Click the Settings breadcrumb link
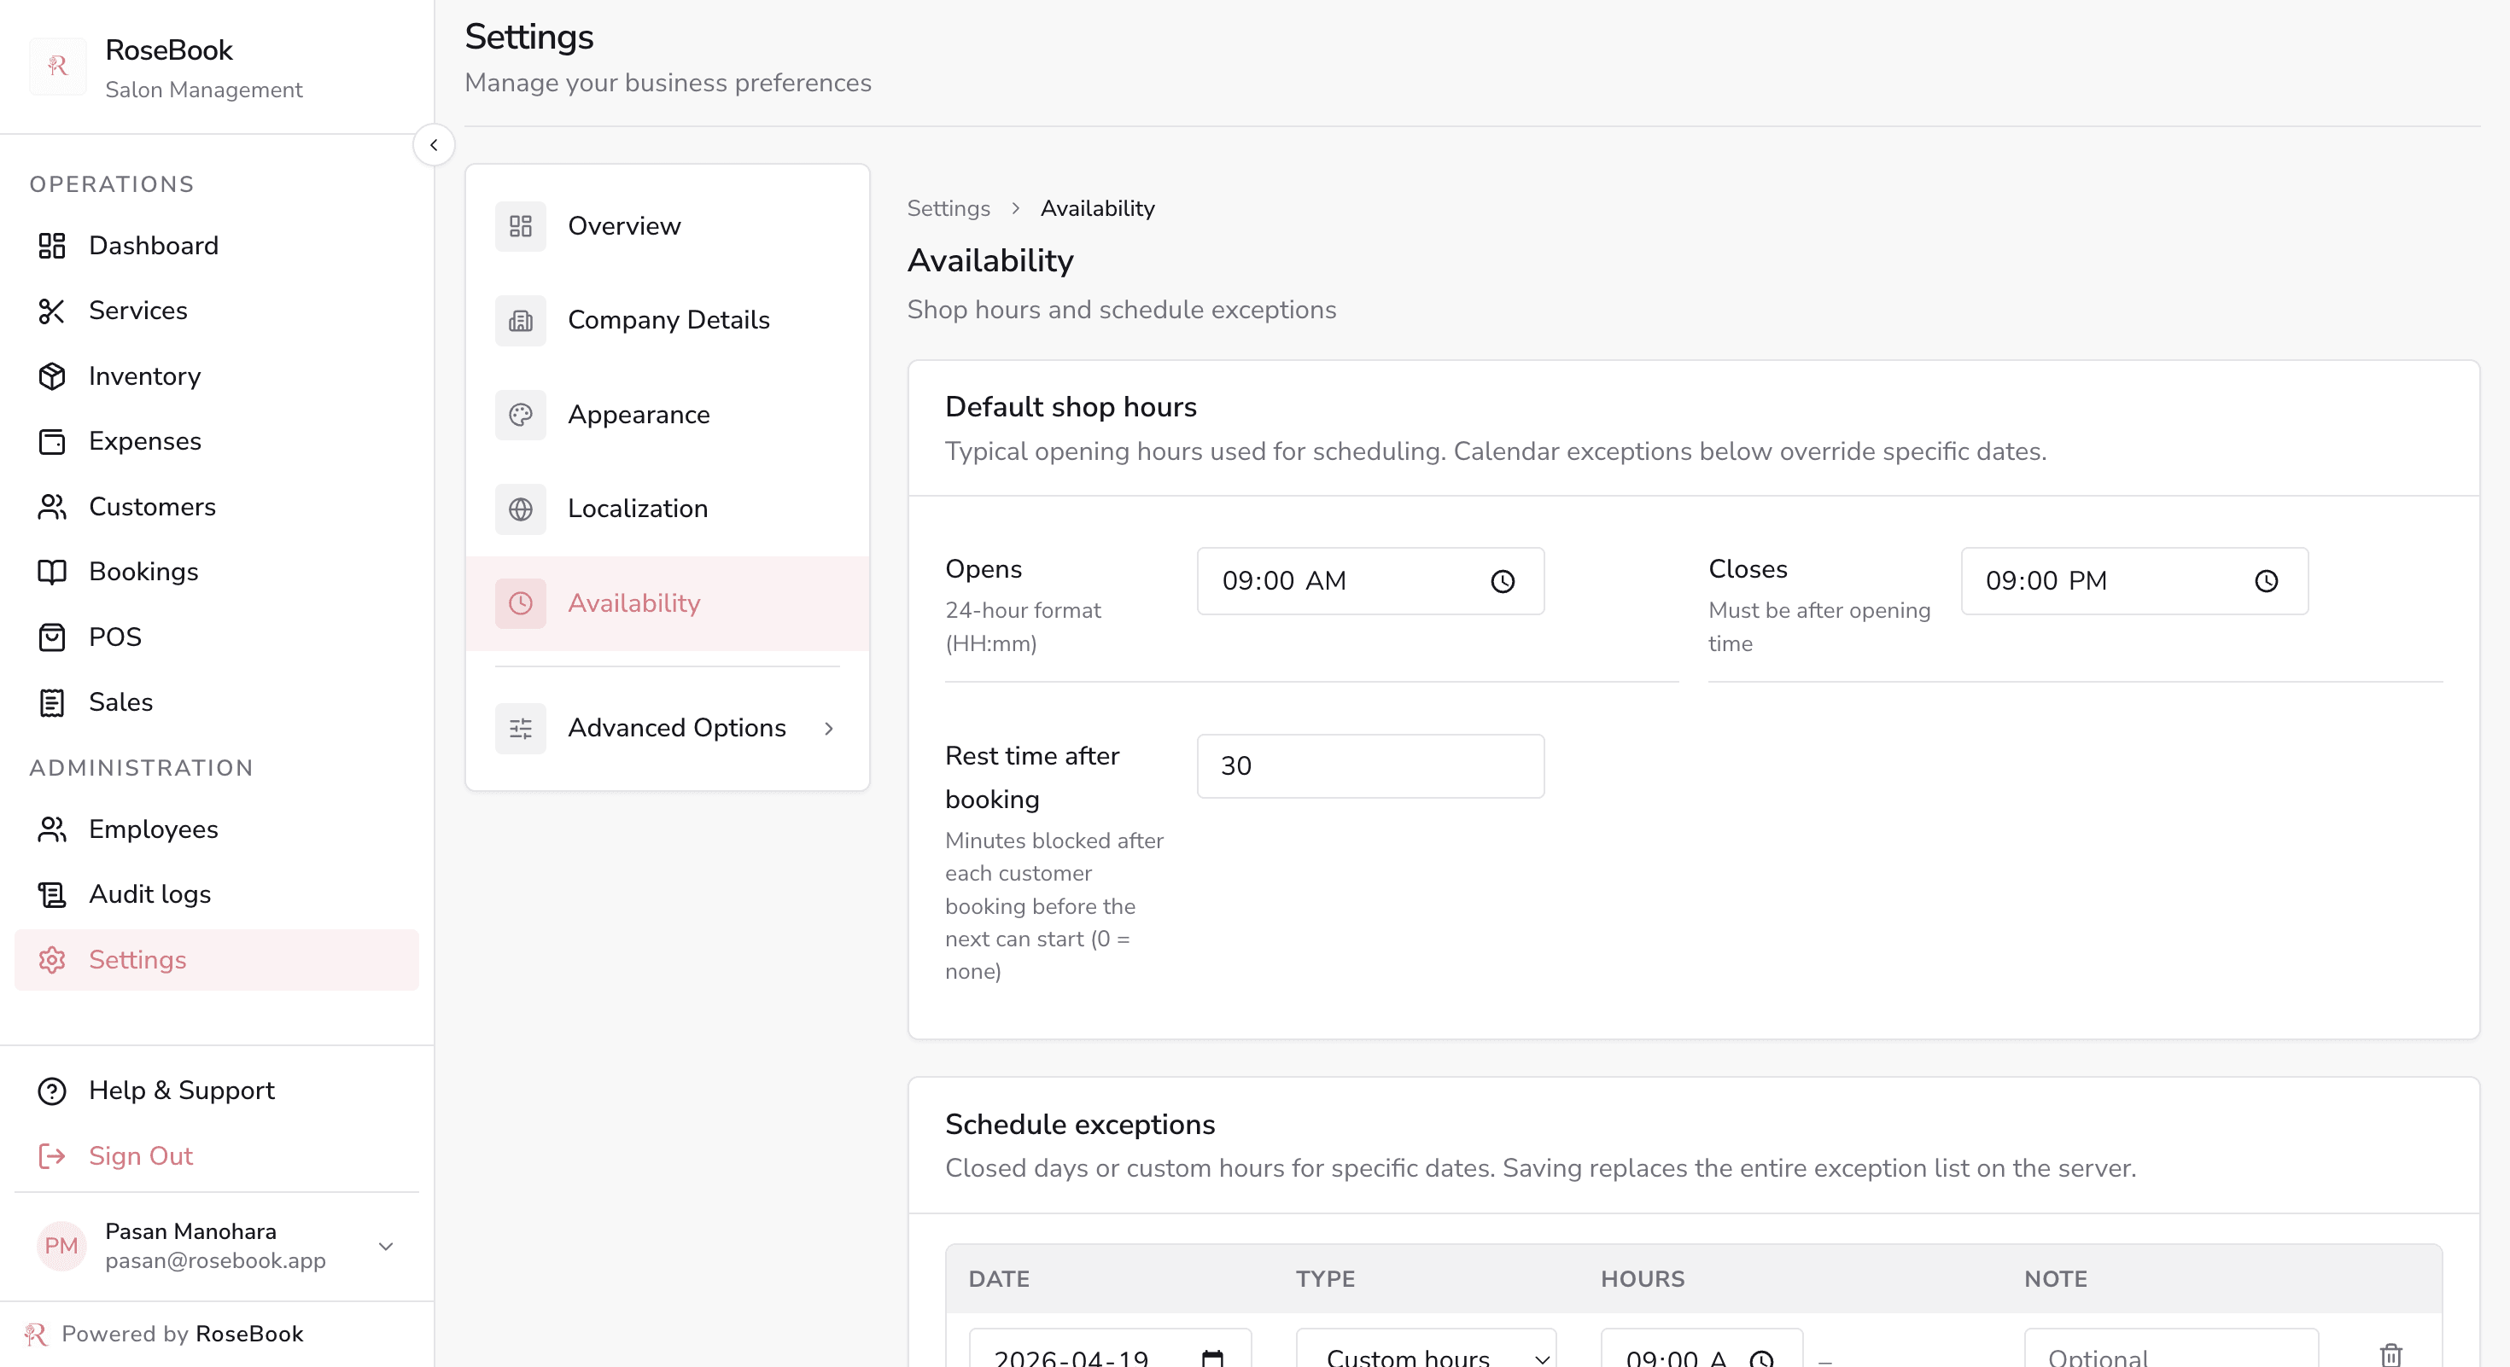 (x=948, y=208)
